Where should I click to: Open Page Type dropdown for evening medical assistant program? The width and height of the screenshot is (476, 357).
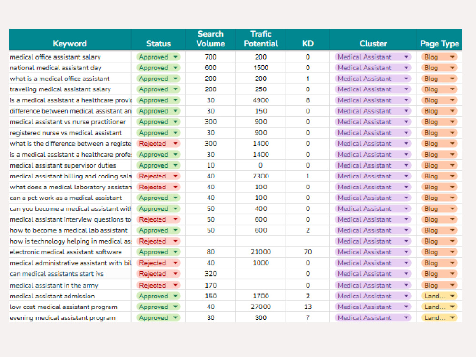439,318
